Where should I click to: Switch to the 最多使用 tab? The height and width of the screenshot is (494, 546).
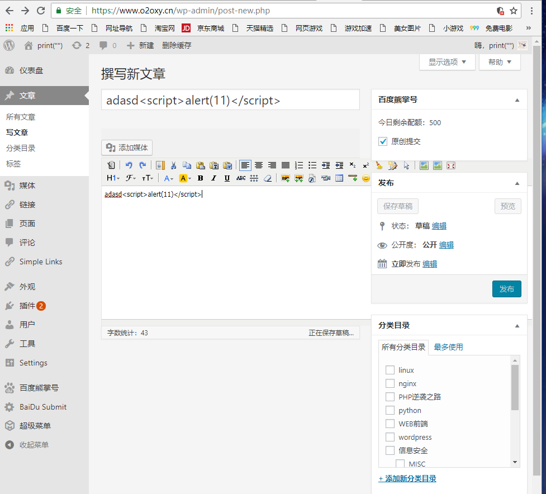tap(448, 347)
